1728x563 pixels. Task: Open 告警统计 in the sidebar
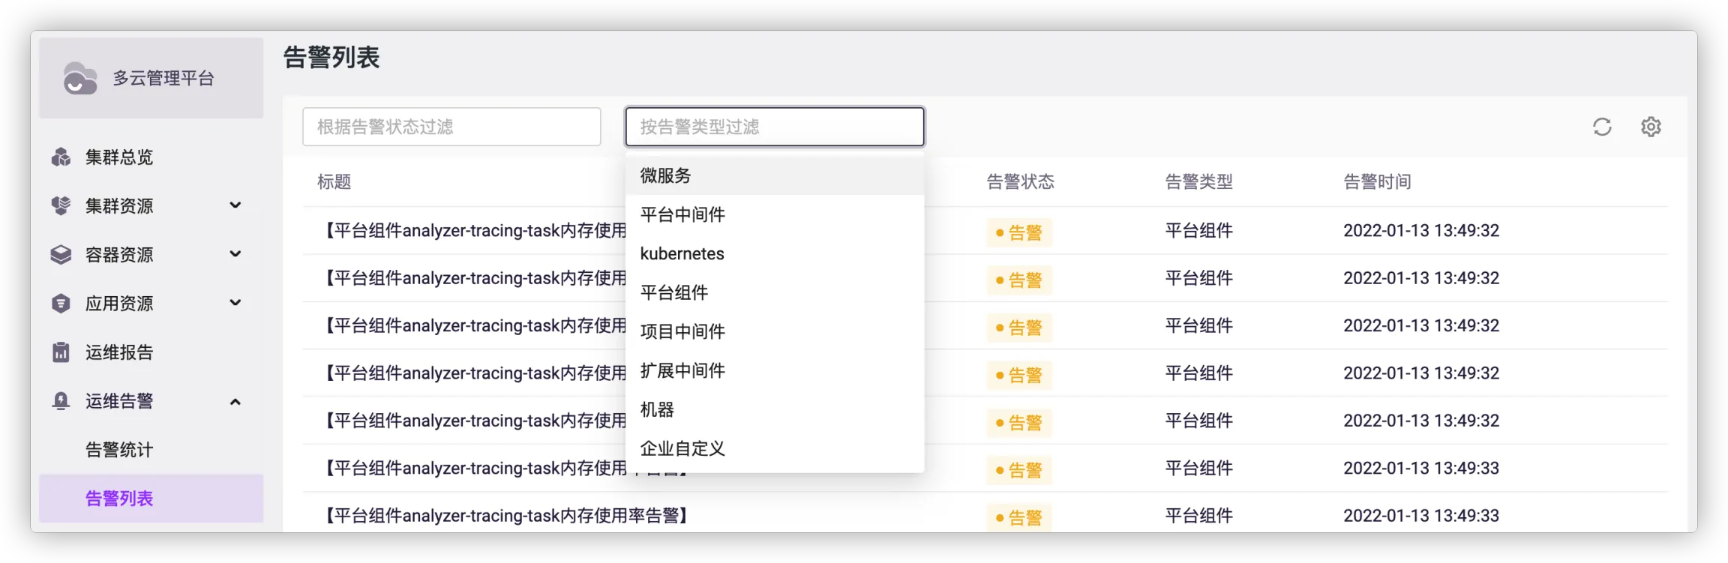pyautogui.click(x=119, y=450)
